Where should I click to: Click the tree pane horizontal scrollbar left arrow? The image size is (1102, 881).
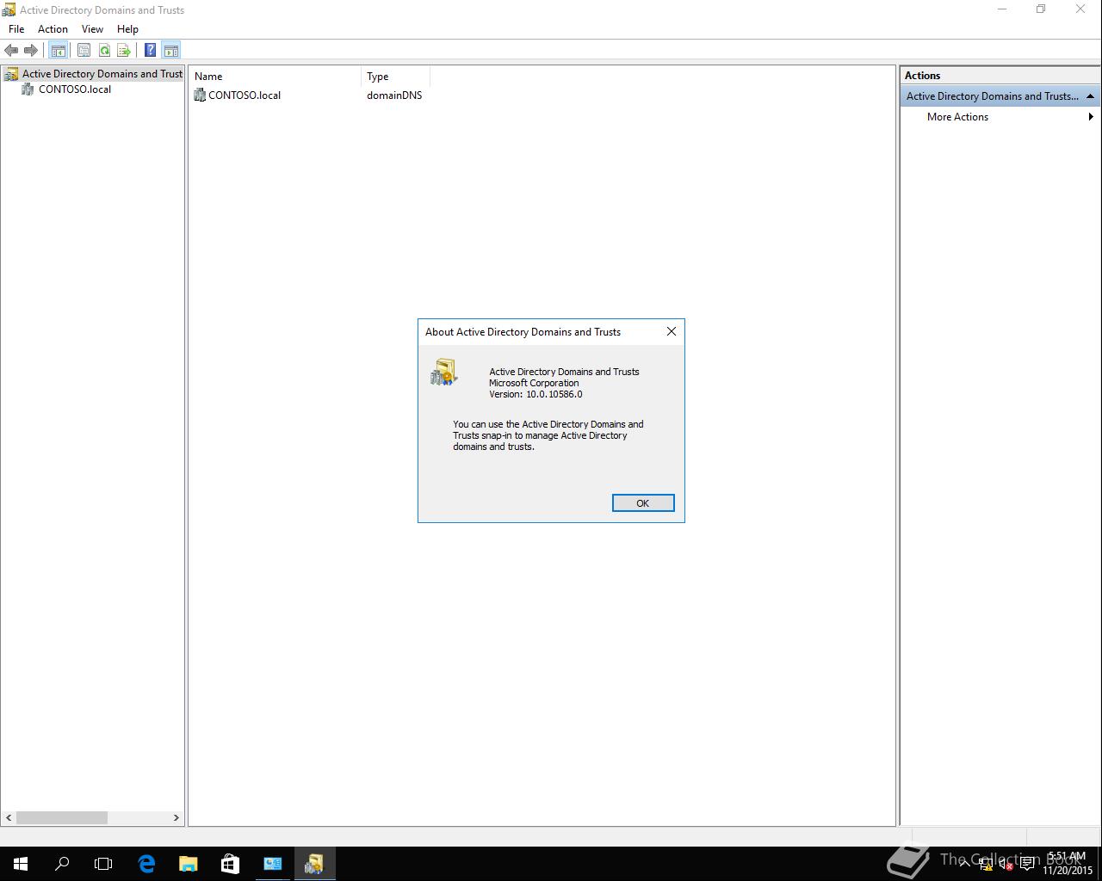click(9, 817)
